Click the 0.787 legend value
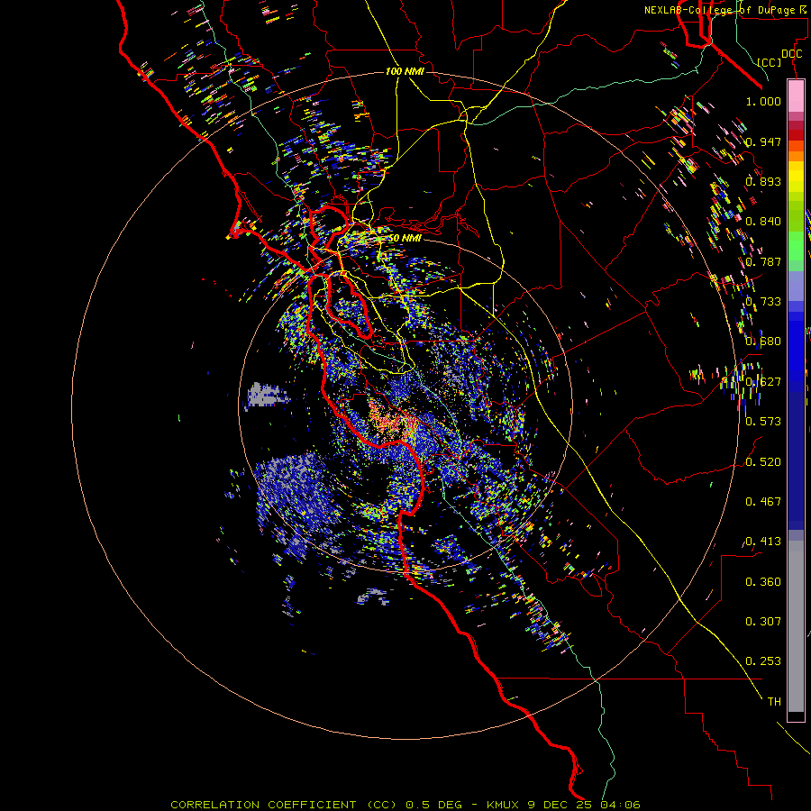Viewport: 811px width, 811px height. pyautogui.click(x=763, y=261)
